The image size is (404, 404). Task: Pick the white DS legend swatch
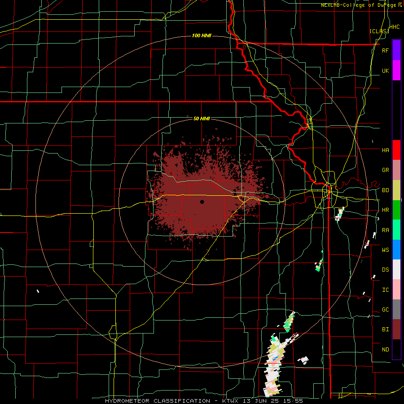396,269
